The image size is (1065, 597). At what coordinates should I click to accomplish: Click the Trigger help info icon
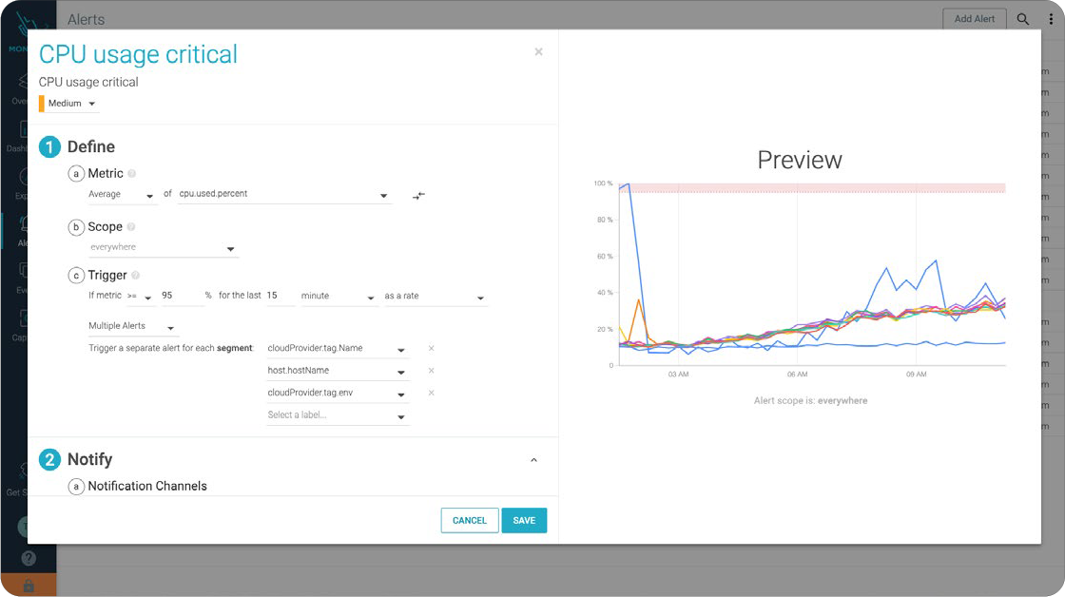(x=136, y=276)
